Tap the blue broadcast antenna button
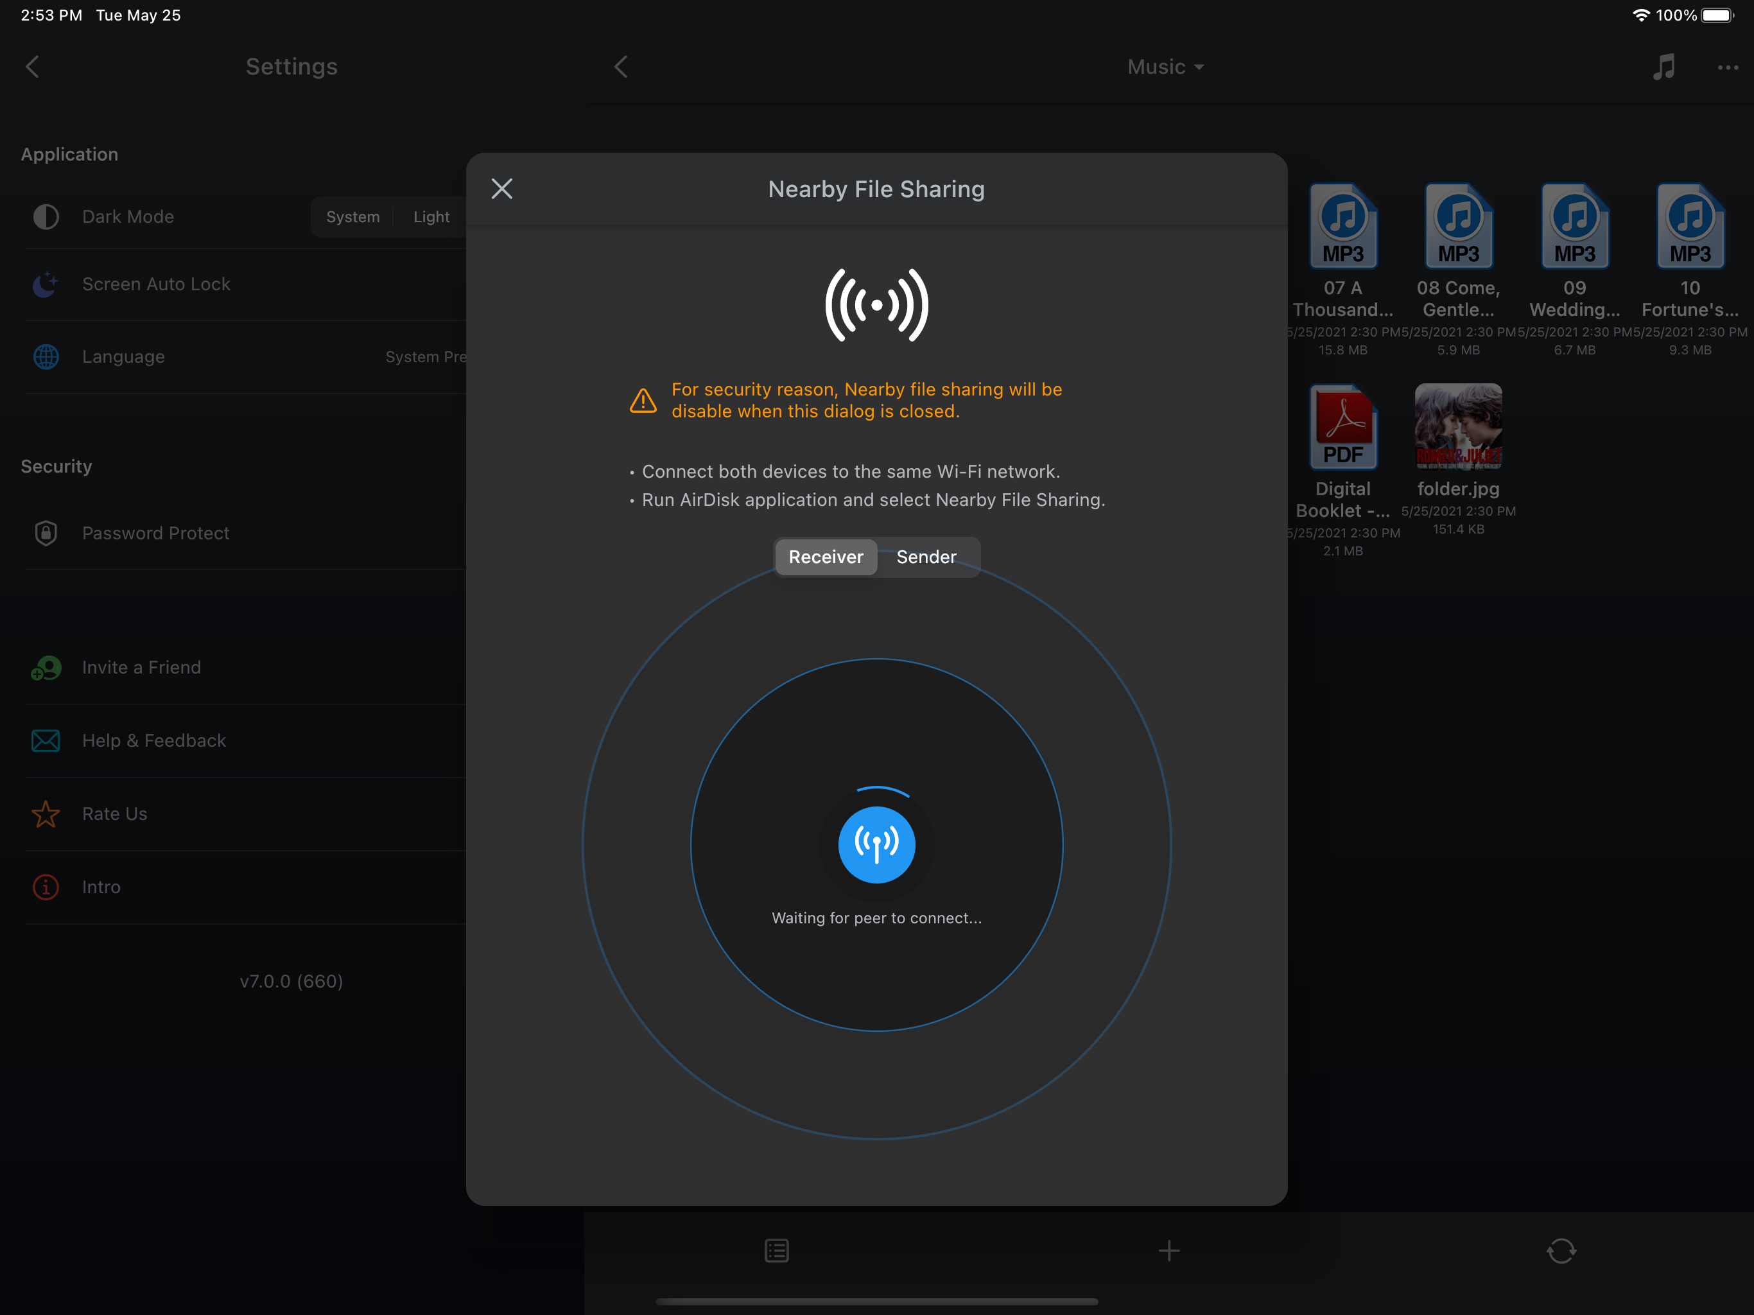 (876, 845)
